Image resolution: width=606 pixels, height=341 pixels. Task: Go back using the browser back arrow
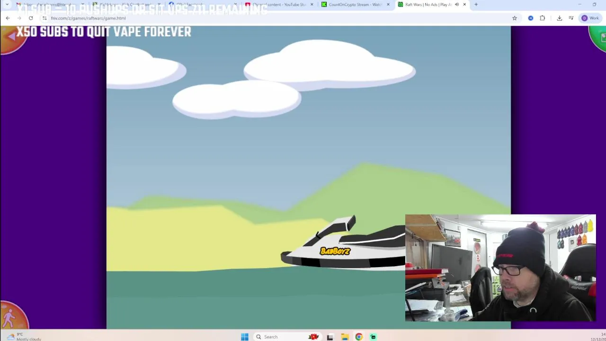coord(8,18)
